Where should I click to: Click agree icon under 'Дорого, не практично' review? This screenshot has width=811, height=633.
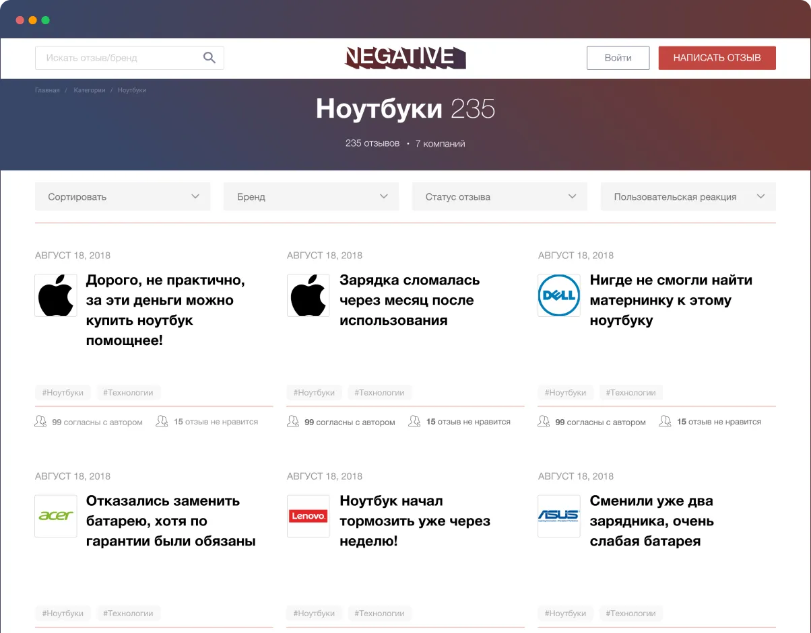click(40, 422)
